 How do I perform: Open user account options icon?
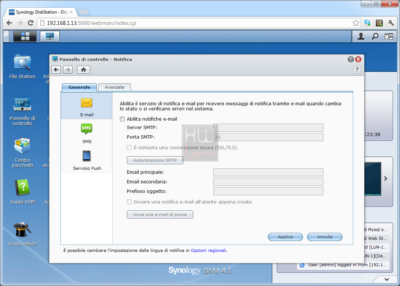pos(361,37)
